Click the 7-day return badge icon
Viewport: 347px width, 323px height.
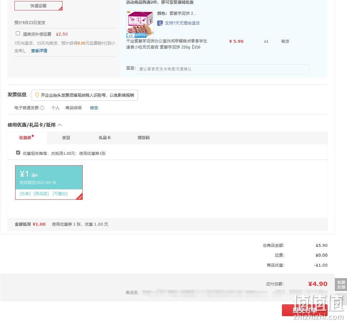click(160, 23)
